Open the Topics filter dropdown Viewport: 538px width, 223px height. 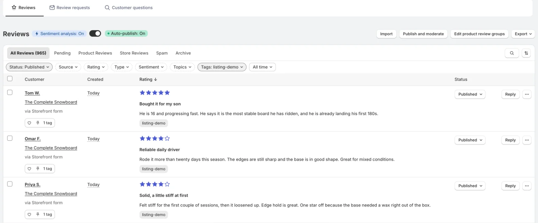(182, 67)
